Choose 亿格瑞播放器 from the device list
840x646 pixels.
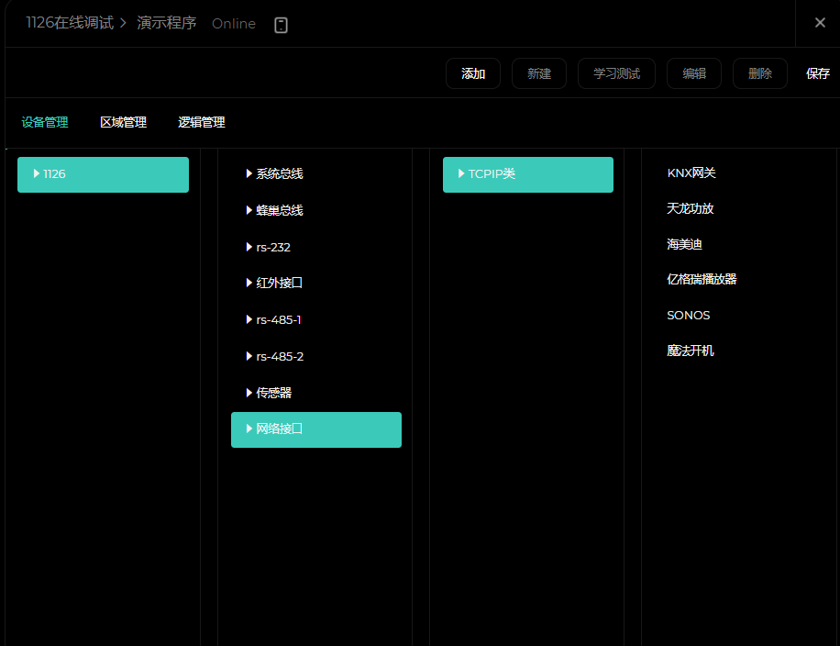[x=702, y=279]
